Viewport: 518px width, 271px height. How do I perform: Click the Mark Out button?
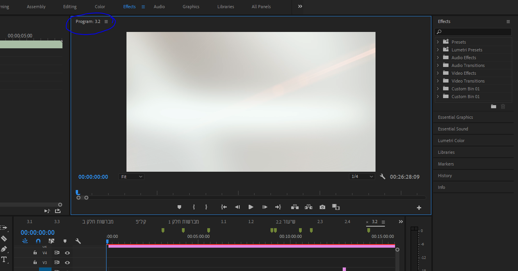[206, 207]
